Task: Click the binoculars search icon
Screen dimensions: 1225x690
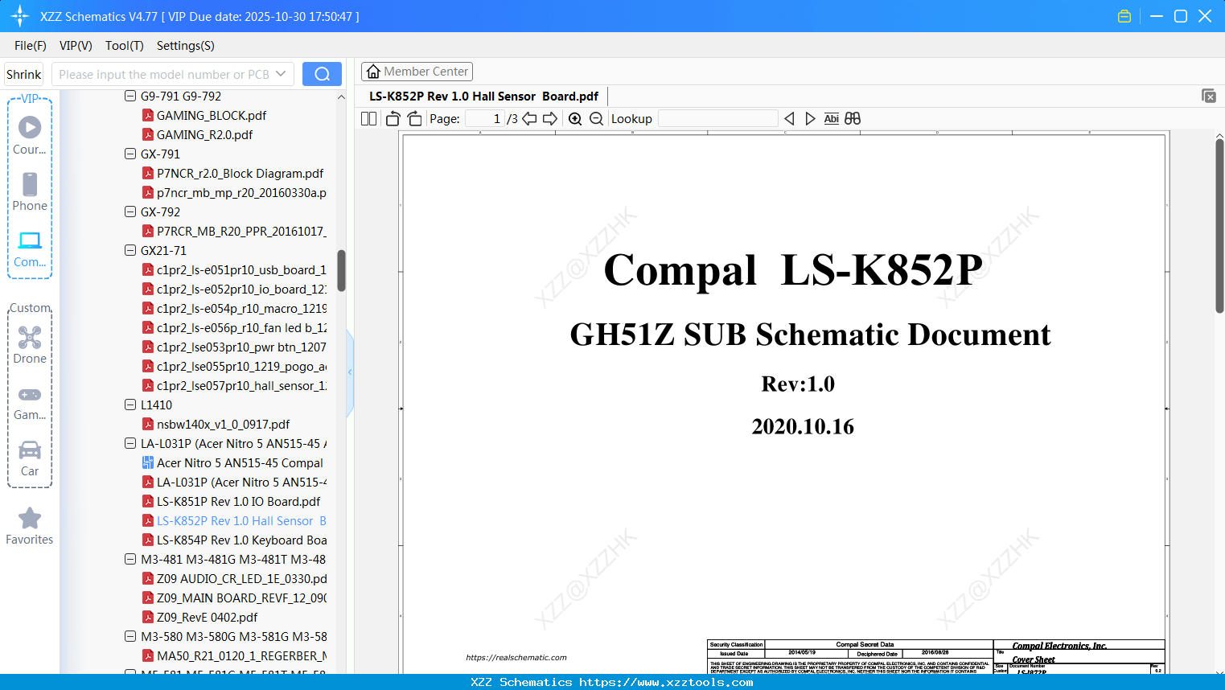Action: [853, 118]
